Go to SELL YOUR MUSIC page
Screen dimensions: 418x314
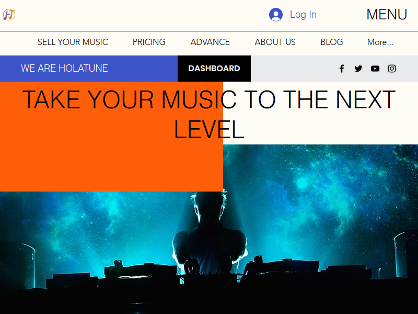(73, 42)
